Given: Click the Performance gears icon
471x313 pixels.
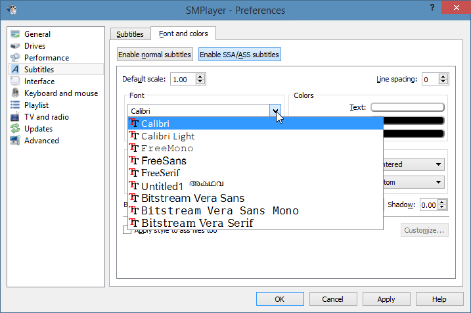Looking at the screenshot, I should [x=15, y=57].
